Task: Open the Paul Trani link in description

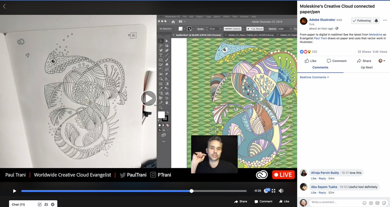Action: (320, 38)
